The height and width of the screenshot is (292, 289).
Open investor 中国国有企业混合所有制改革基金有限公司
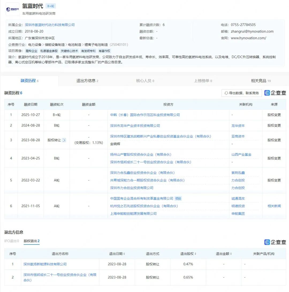tap(142, 199)
